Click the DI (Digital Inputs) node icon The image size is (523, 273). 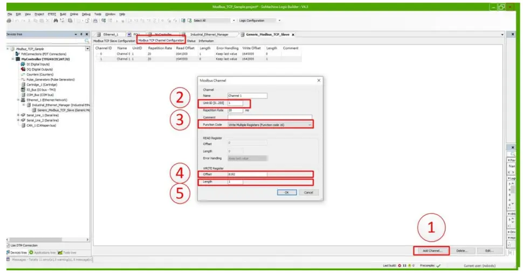click(x=23, y=64)
